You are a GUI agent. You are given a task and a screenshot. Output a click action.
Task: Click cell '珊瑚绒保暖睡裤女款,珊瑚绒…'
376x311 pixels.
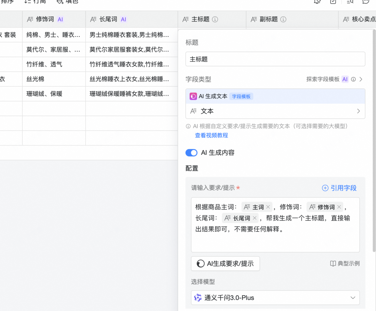[x=132, y=94]
